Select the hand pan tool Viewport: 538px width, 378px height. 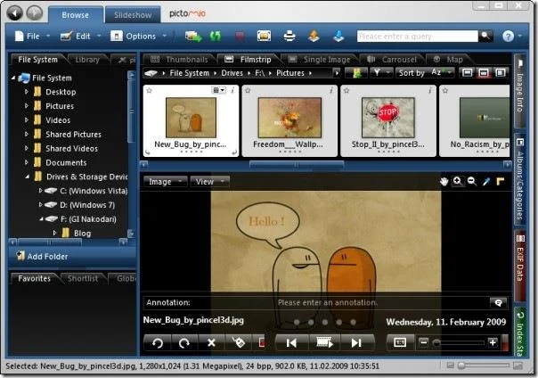[444, 181]
